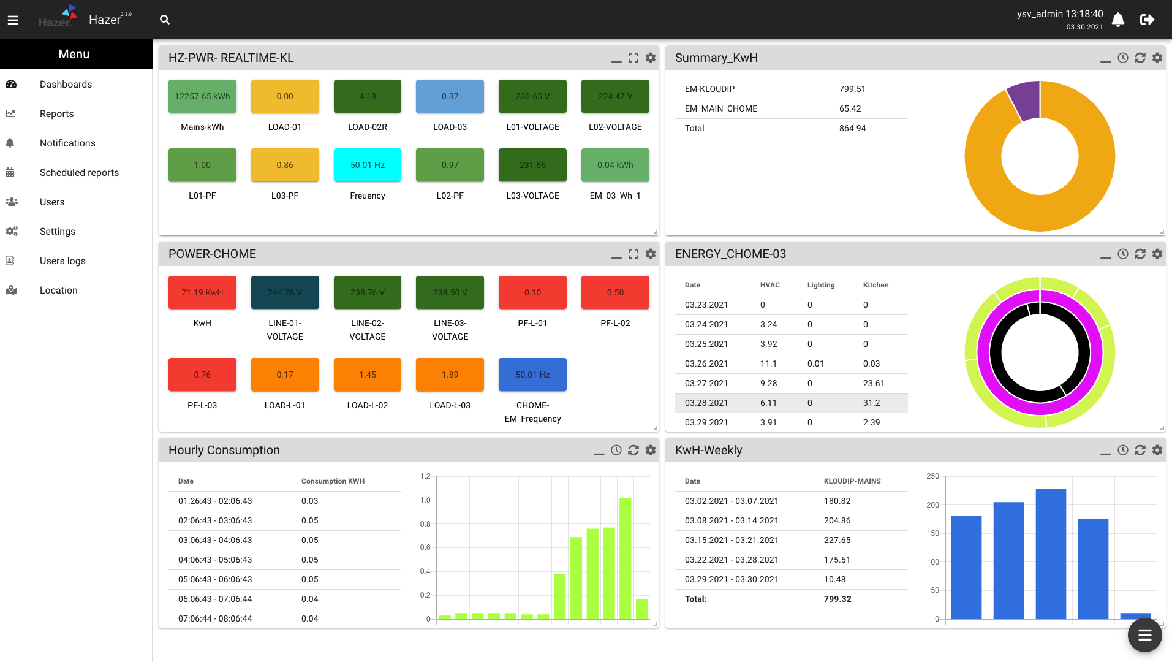Click the red 71.19 KwH tile
Screen dimensions: 1172x662
202,292
